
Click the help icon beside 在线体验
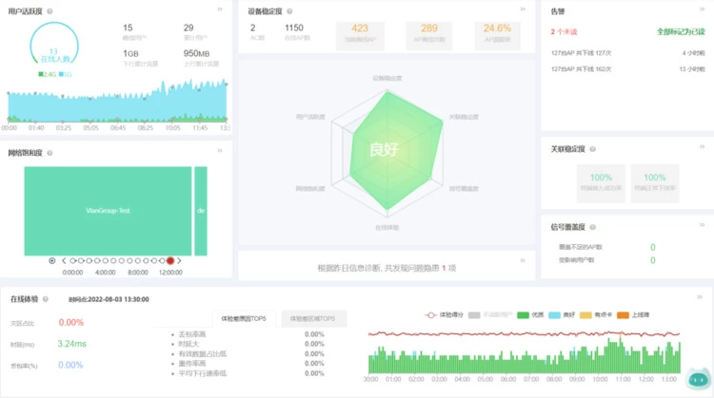(x=45, y=299)
